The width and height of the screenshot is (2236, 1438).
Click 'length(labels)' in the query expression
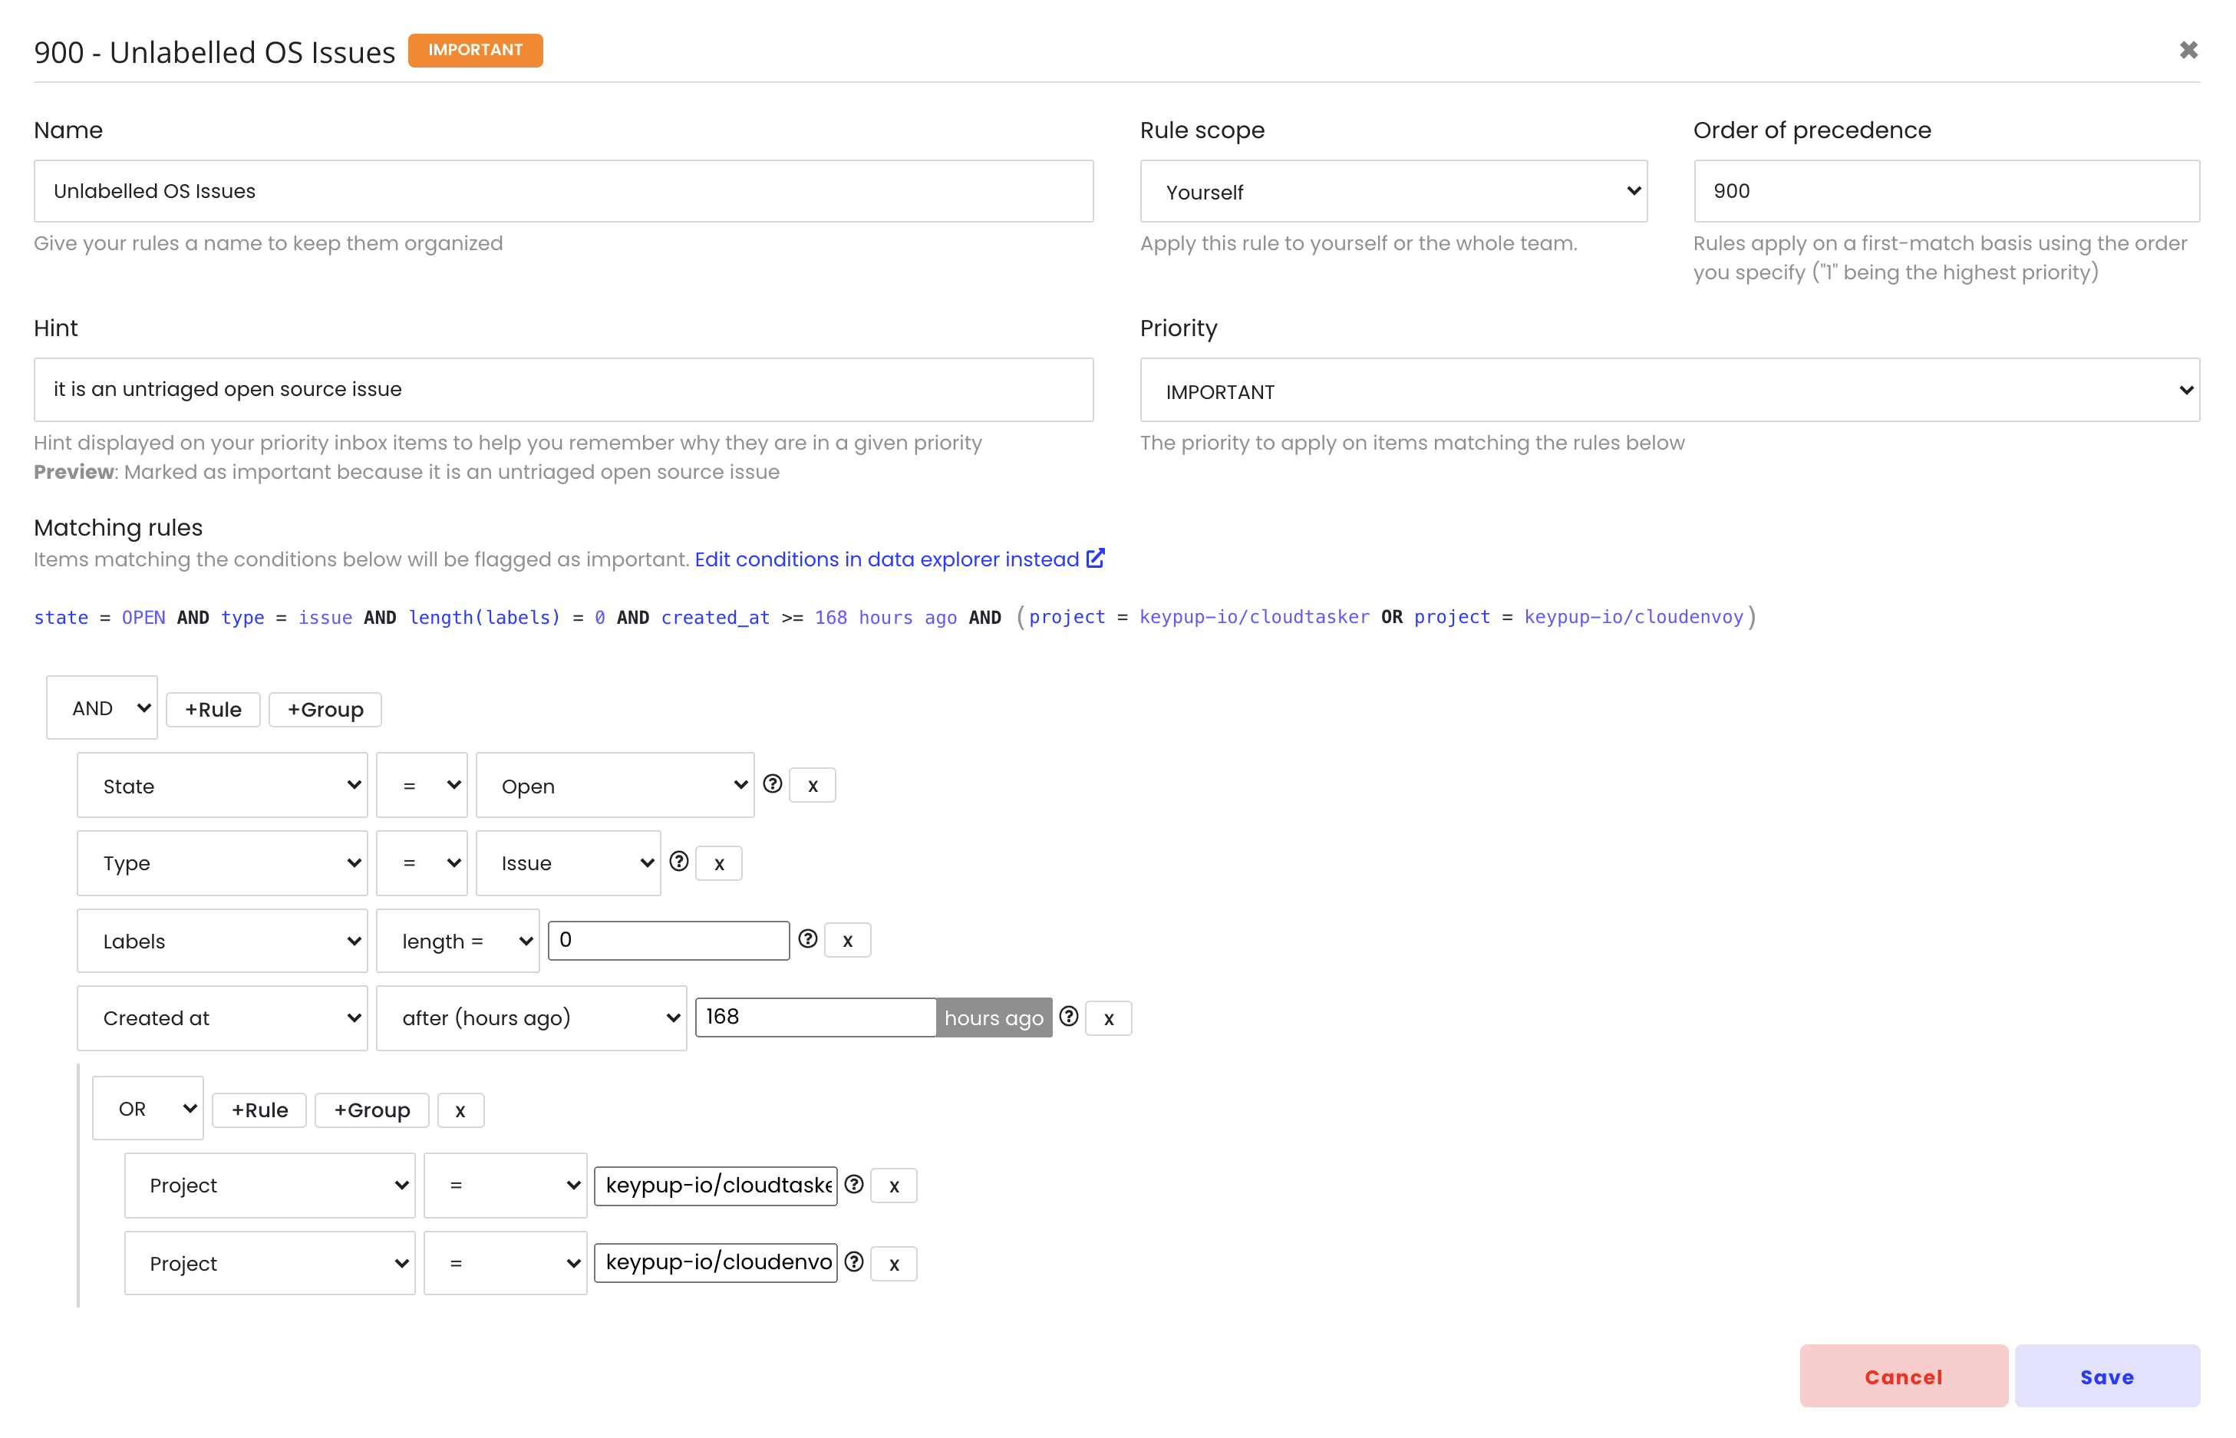point(484,617)
